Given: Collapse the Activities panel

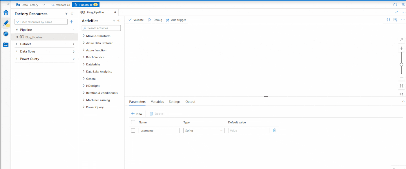Looking at the screenshot, I should 119,21.
